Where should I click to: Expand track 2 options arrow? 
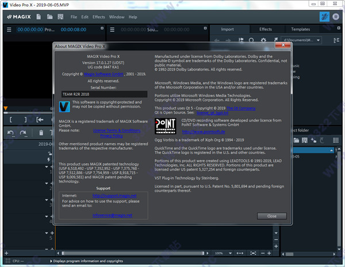pyautogui.click(x=47, y=183)
